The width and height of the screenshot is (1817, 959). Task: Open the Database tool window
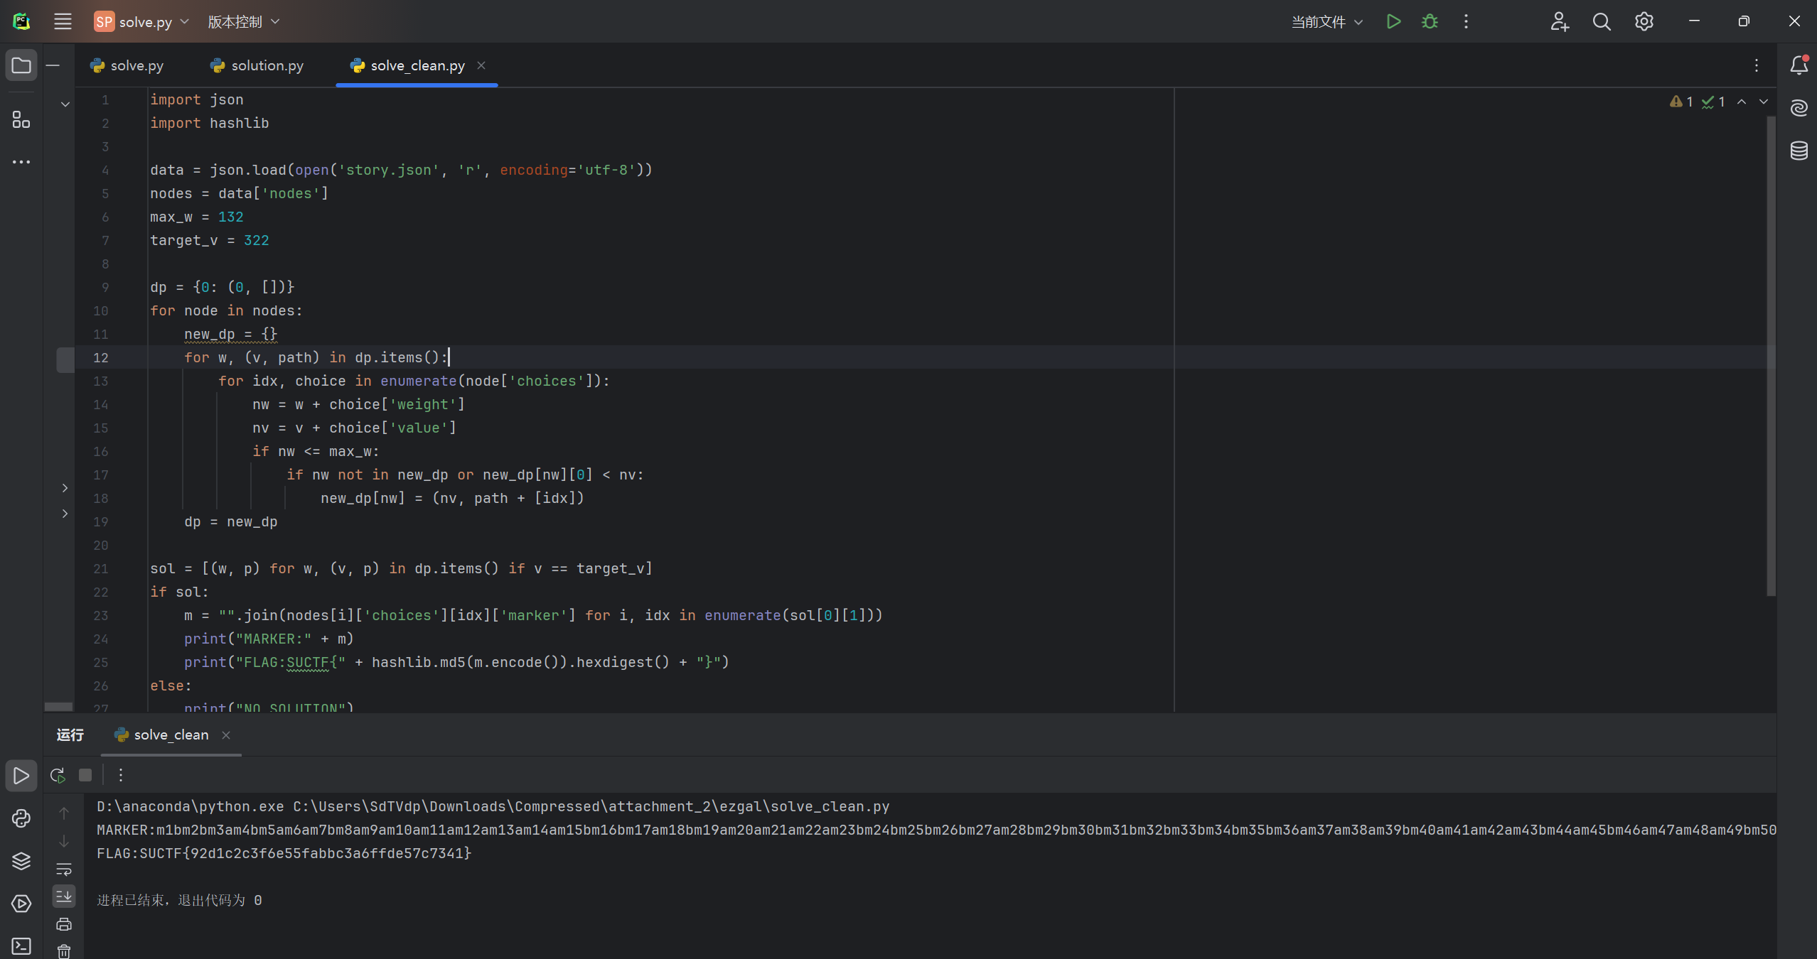pyautogui.click(x=1799, y=151)
